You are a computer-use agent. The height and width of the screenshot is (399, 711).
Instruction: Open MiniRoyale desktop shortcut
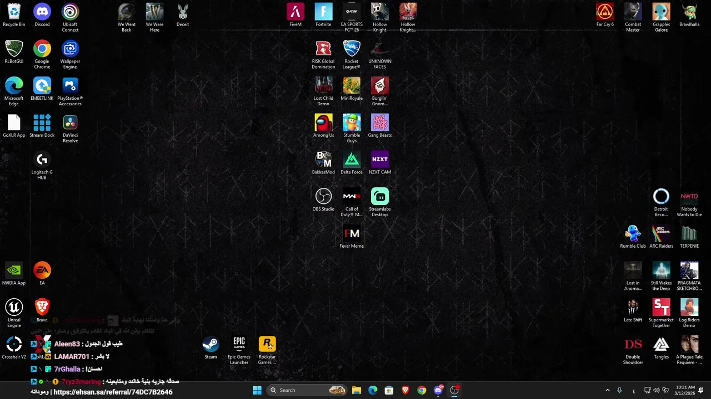[x=352, y=89]
